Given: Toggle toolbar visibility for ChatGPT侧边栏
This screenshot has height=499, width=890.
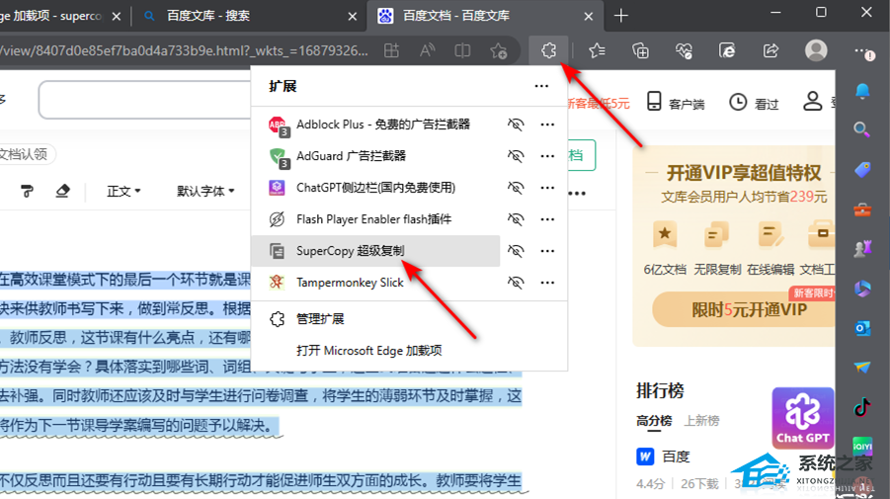Looking at the screenshot, I should click(516, 188).
